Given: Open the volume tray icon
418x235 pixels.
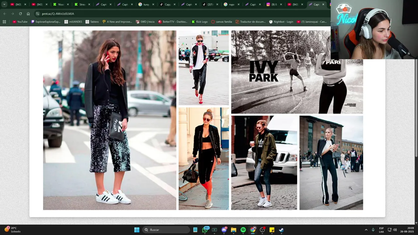Looking at the screenshot, I should 395,230.
